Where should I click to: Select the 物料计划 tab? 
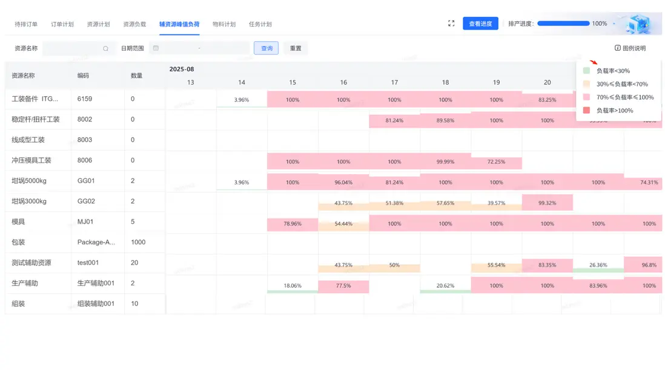(x=224, y=24)
